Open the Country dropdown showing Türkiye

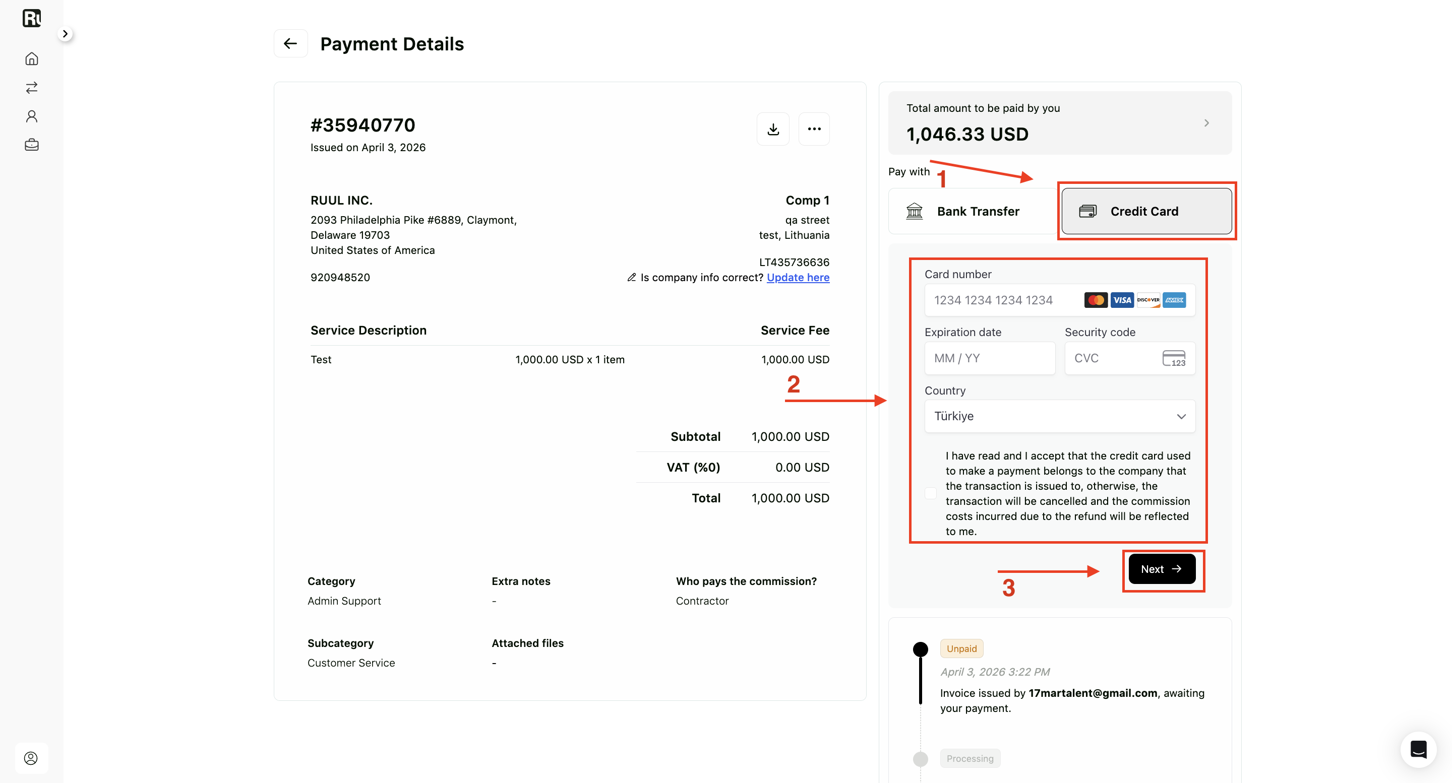[x=1060, y=416]
